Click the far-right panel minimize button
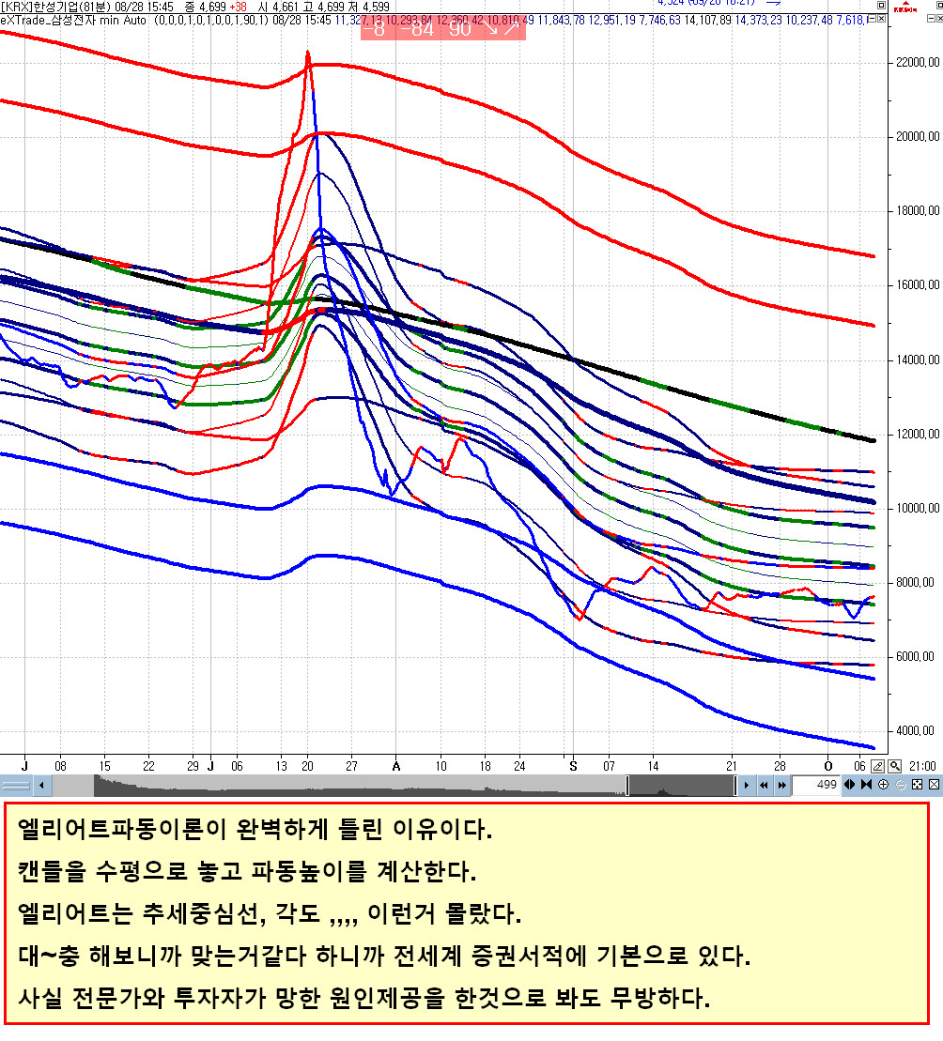This screenshot has height=1041, width=943. pos(931,19)
